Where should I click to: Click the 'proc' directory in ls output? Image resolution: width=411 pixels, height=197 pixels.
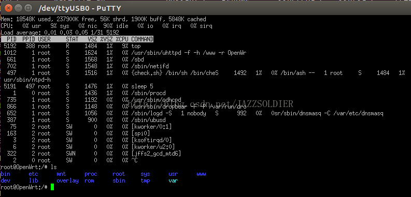pyautogui.click(x=91, y=174)
